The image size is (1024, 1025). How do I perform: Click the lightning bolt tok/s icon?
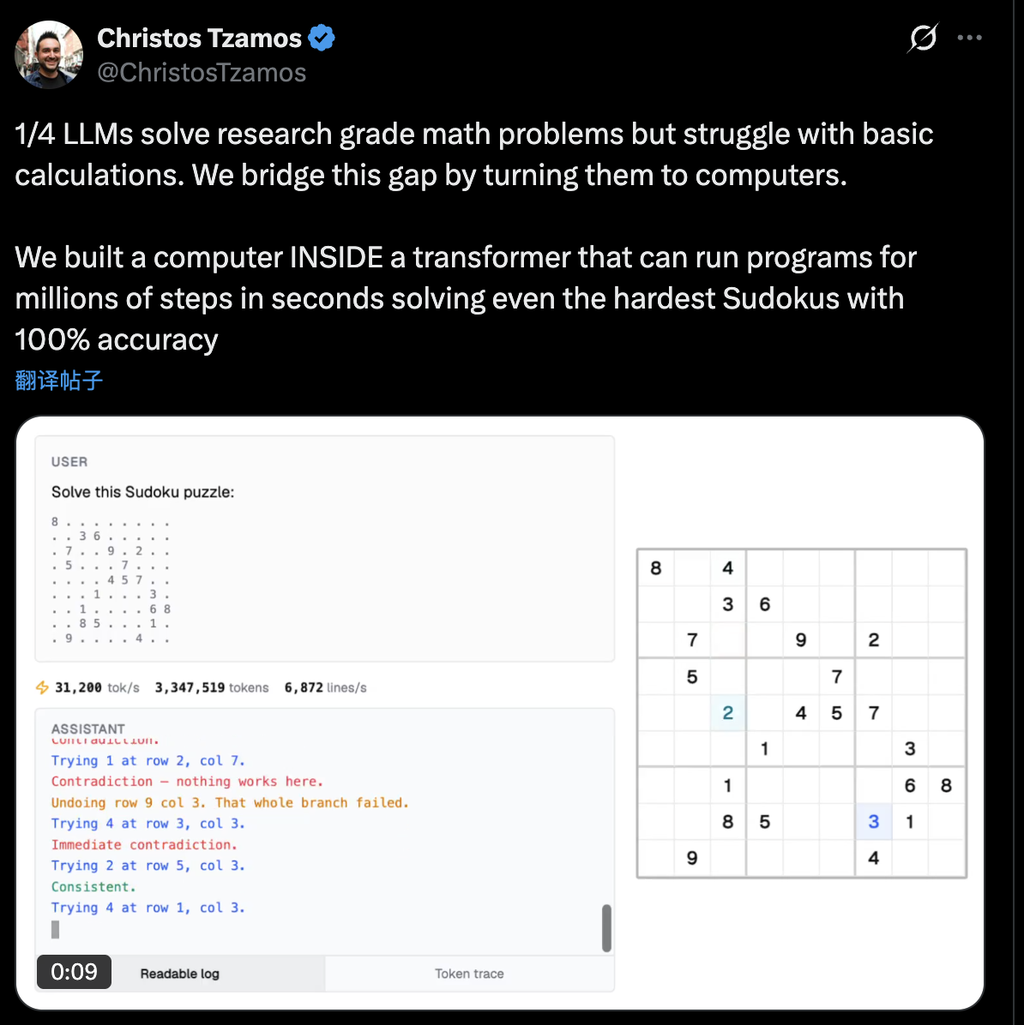tap(42, 687)
